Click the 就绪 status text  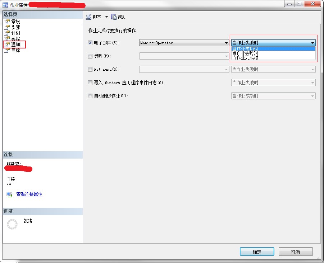click(x=28, y=221)
